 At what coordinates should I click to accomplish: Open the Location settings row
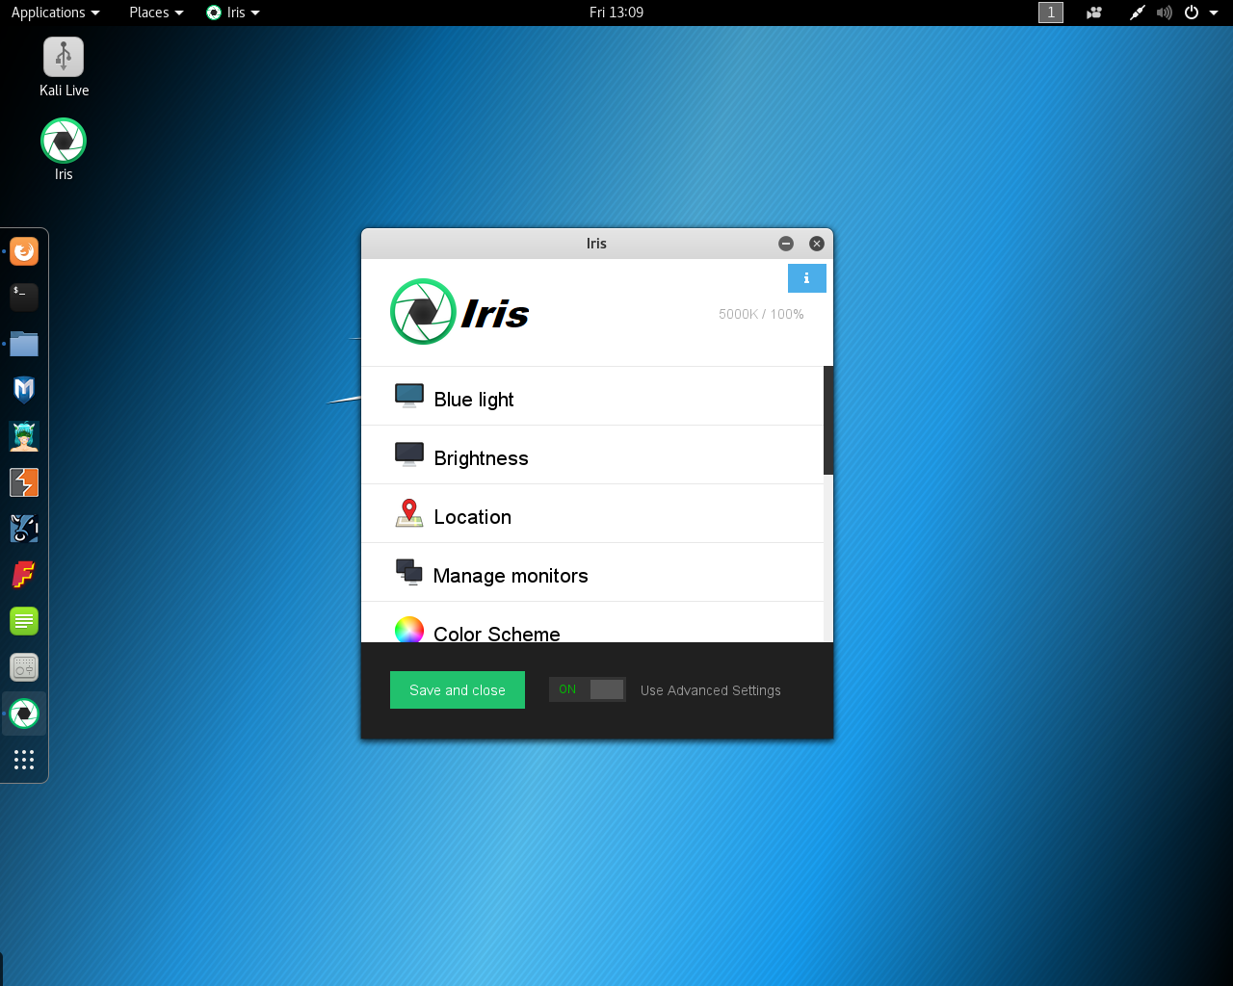[x=592, y=514]
